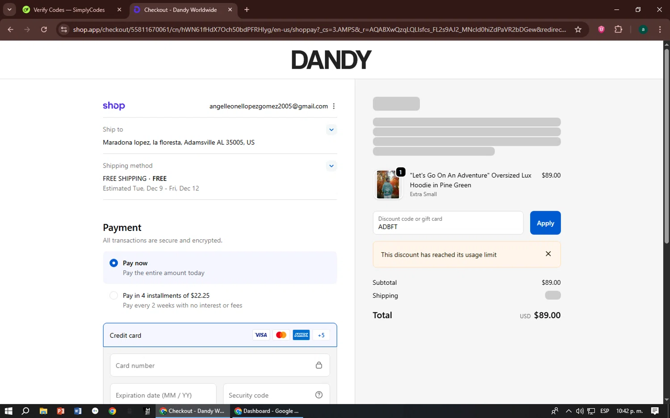The width and height of the screenshot is (670, 418).
Task: Go forward in browser history
Action: point(27,29)
